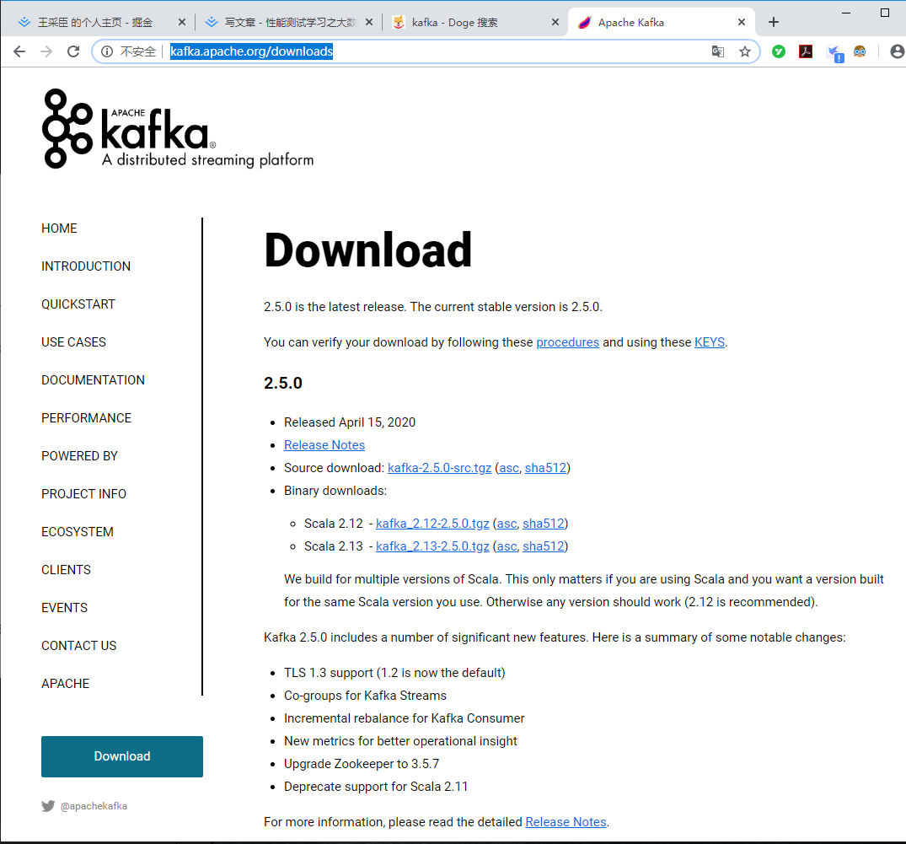Open the green checkmark extension

click(778, 51)
